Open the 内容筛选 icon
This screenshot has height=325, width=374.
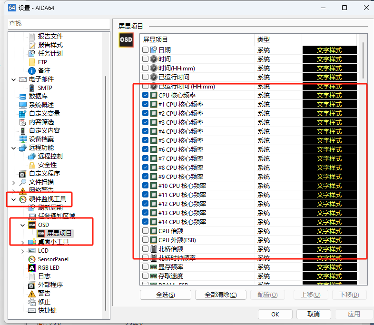pyautogui.click(x=23, y=122)
